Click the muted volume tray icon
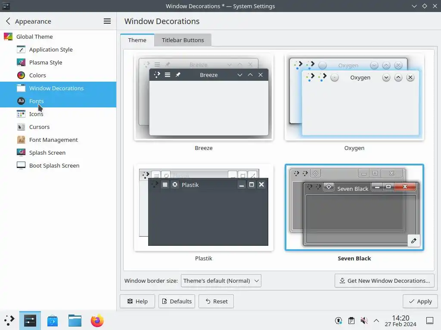Viewport: 441px width, 330px height. click(364, 321)
